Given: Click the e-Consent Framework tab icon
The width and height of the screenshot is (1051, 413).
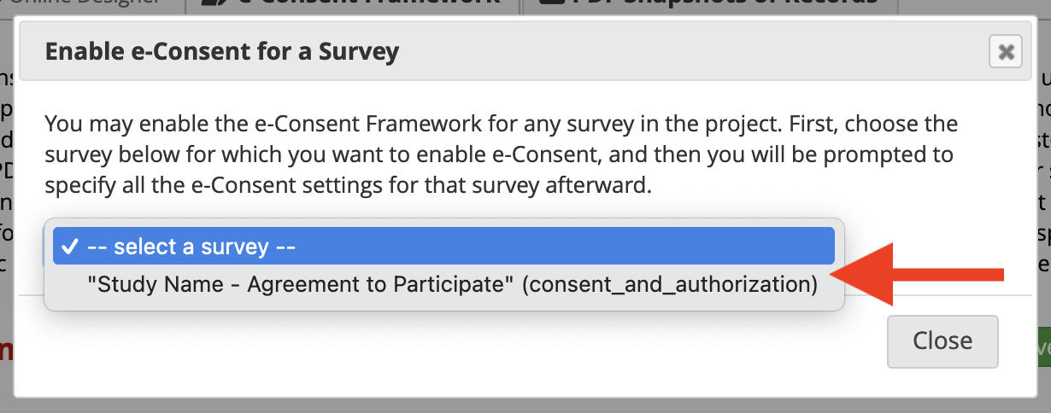Looking at the screenshot, I should click(x=211, y=3).
